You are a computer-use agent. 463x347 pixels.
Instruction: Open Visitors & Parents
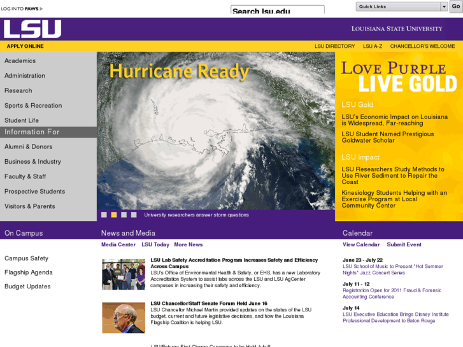pos(30,206)
